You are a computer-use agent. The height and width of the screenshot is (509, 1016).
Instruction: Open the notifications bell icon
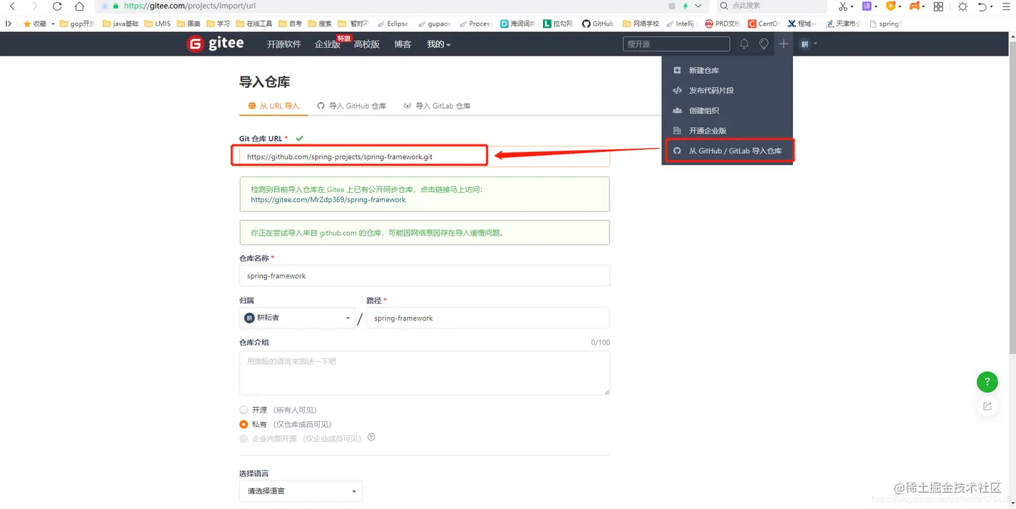point(744,44)
